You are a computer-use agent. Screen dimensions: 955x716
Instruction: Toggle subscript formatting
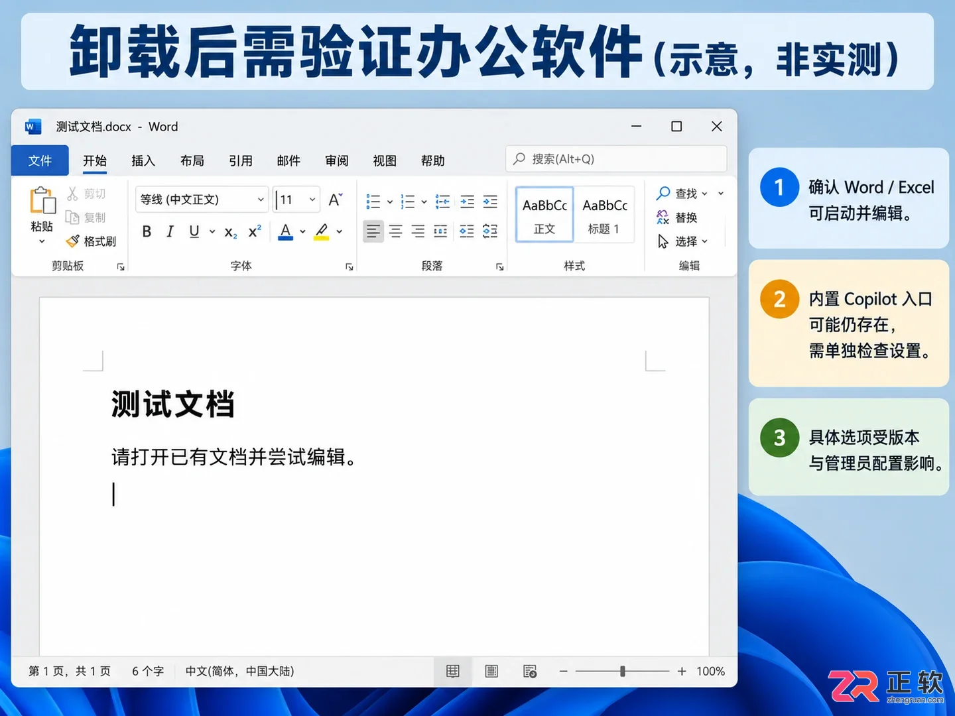[x=230, y=232]
